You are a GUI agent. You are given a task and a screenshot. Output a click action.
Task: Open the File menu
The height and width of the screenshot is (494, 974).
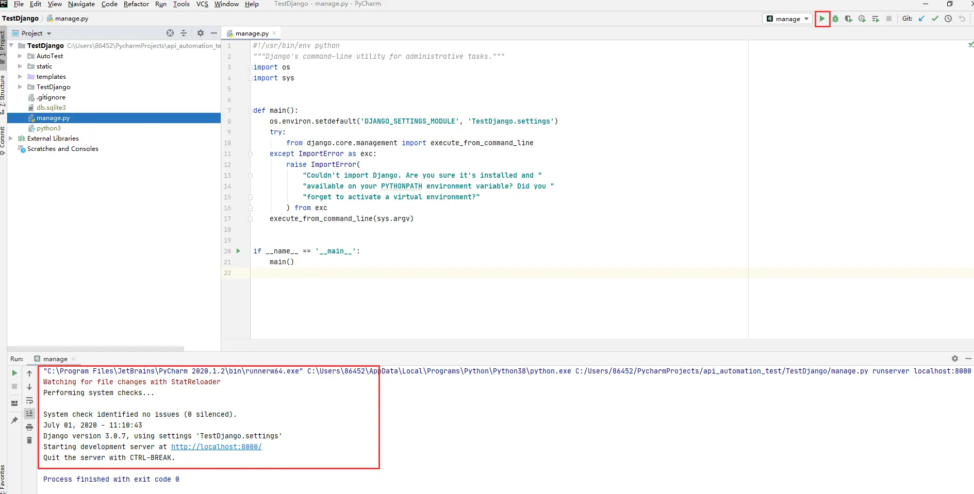(x=19, y=4)
